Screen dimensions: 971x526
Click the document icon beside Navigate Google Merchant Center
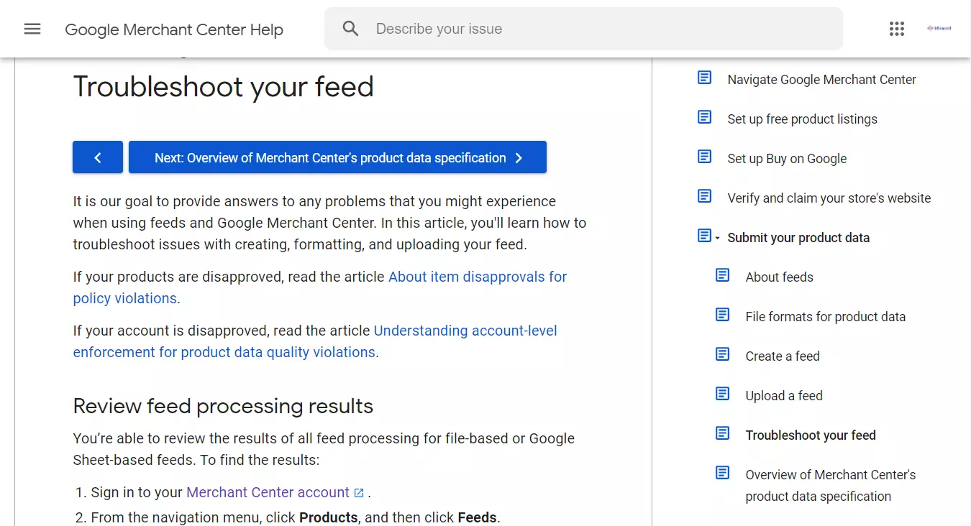pyautogui.click(x=705, y=78)
